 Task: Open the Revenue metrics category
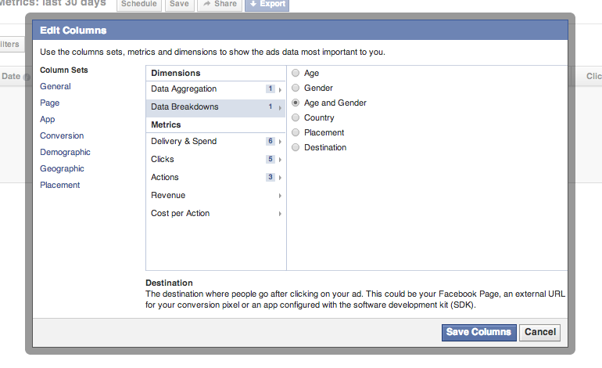click(x=216, y=195)
